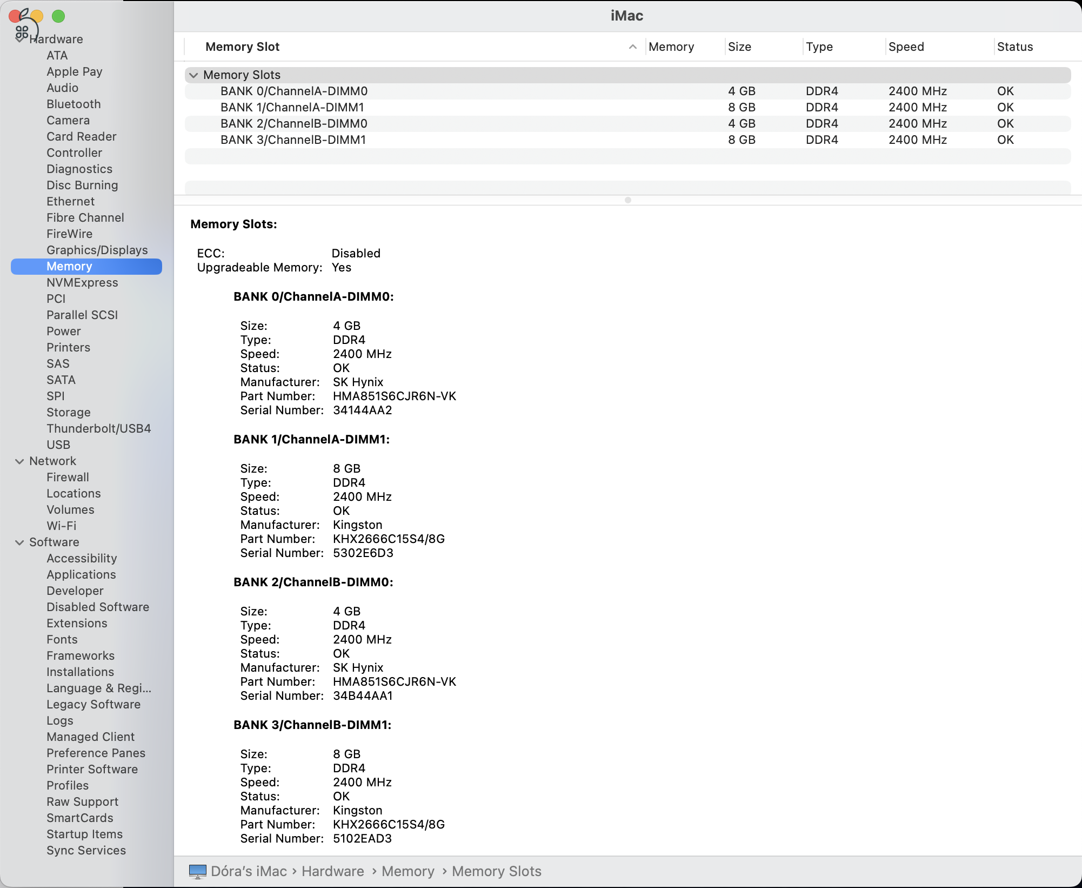This screenshot has width=1082, height=888.
Task: Select Bluetooth in the sidebar
Action: click(x=74, y=104)
